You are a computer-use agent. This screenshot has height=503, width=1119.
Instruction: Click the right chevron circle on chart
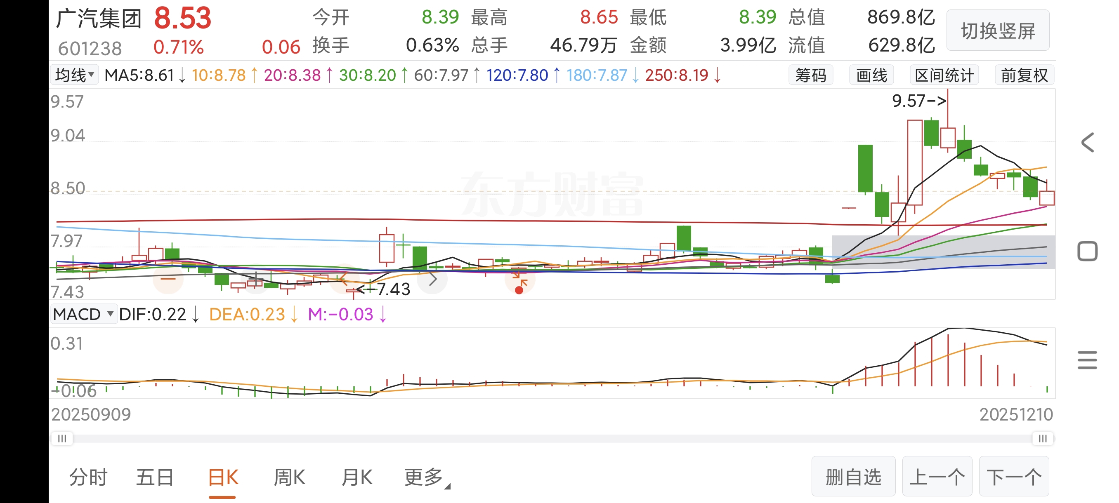[432, 280]
